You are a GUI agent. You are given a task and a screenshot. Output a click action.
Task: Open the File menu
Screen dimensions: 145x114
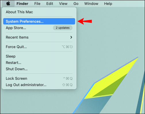pyautogui.click(x=37, y=4)
